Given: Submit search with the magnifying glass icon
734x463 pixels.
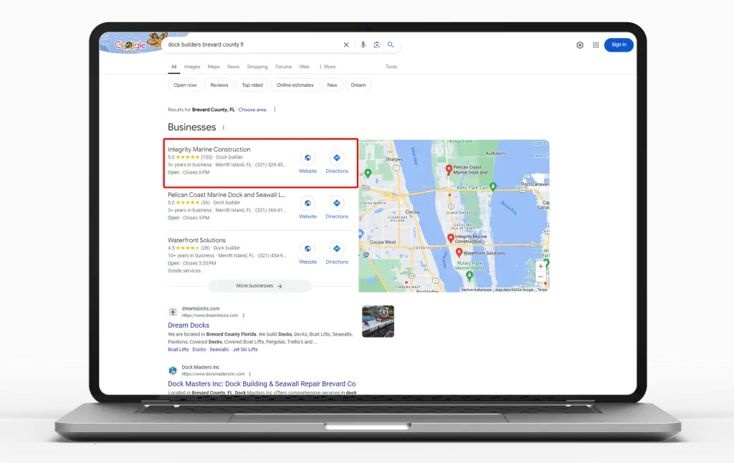Looking at the screenshot, I should (x=391, y=45).
